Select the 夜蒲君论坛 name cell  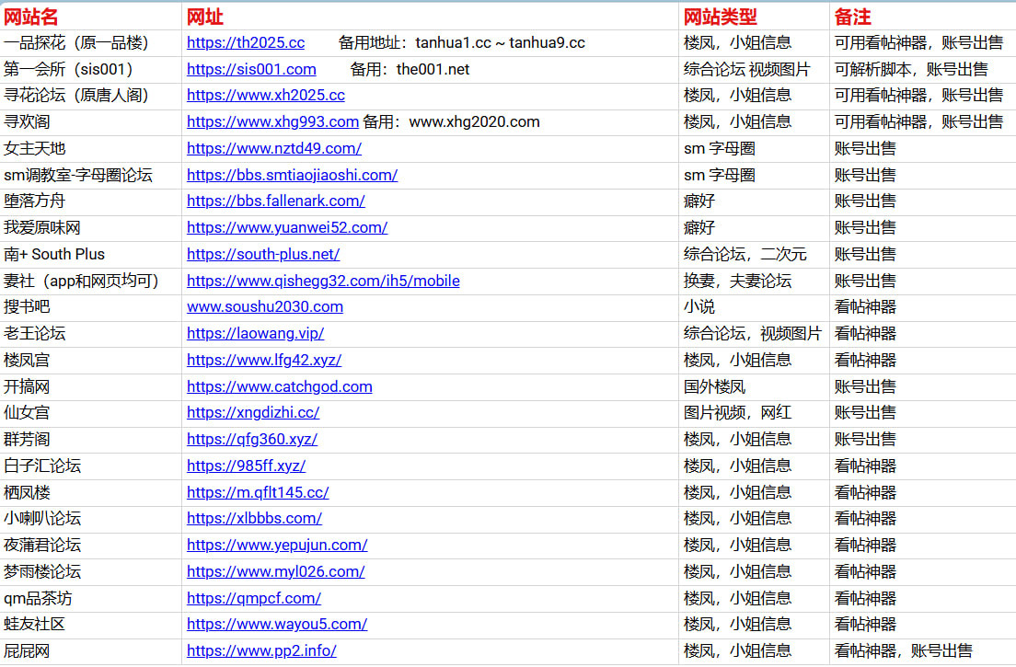point(91,545)
